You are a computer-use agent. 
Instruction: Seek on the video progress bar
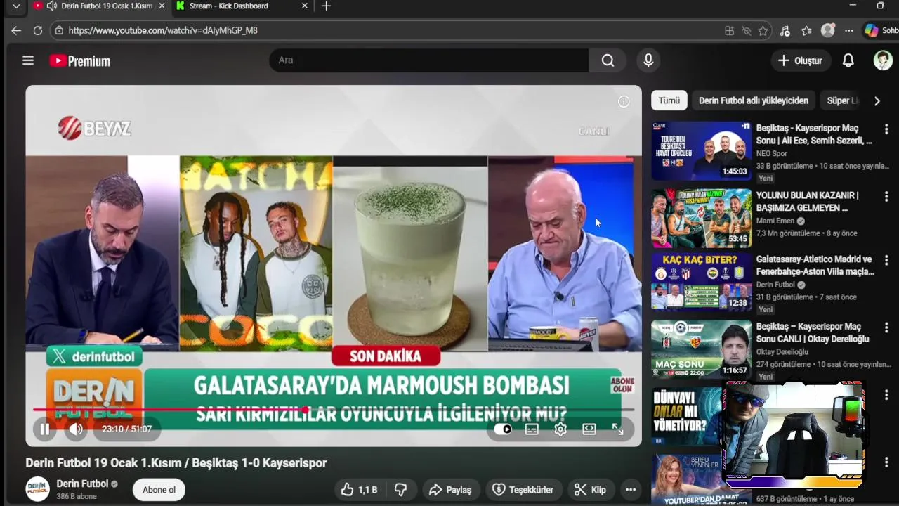[x=334, y=410]
